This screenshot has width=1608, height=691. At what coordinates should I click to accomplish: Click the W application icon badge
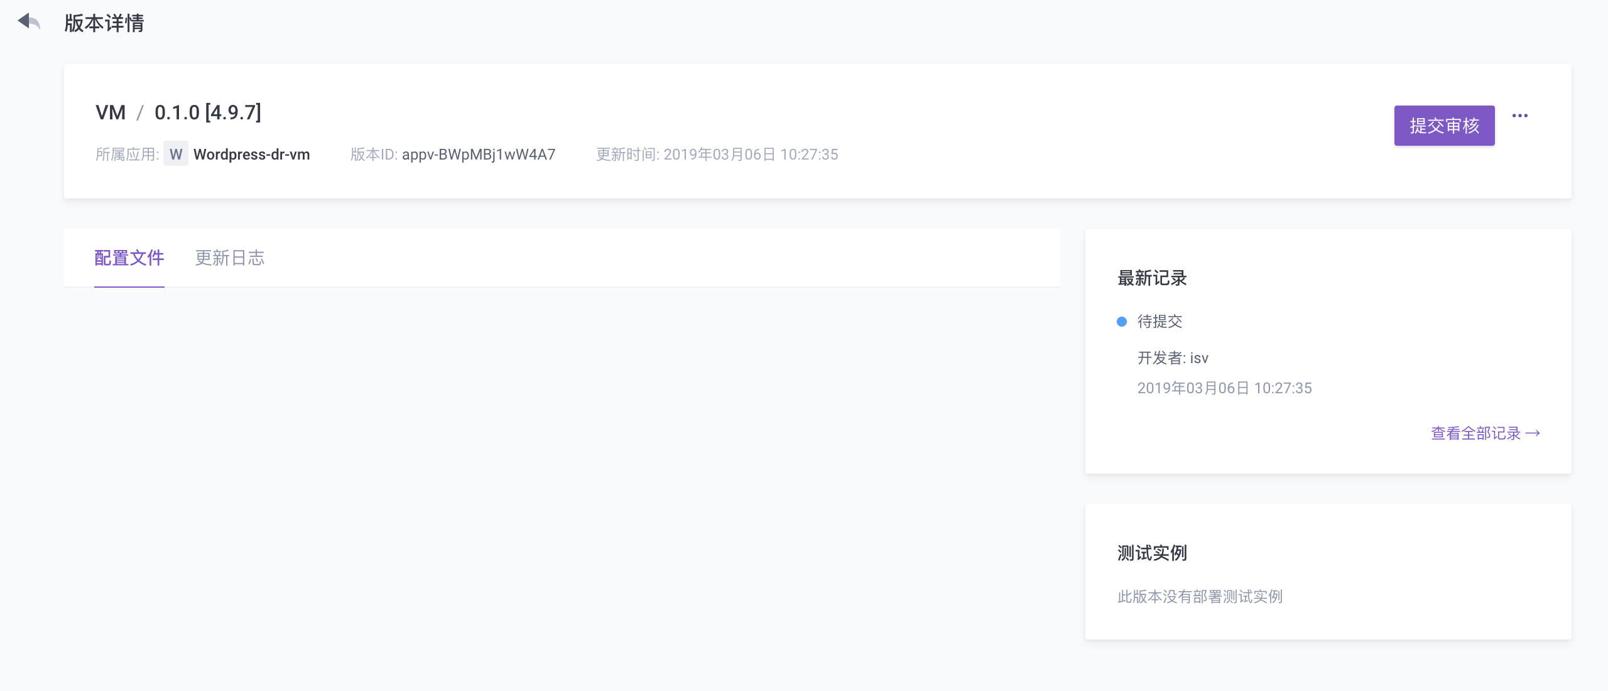(176, 154)
